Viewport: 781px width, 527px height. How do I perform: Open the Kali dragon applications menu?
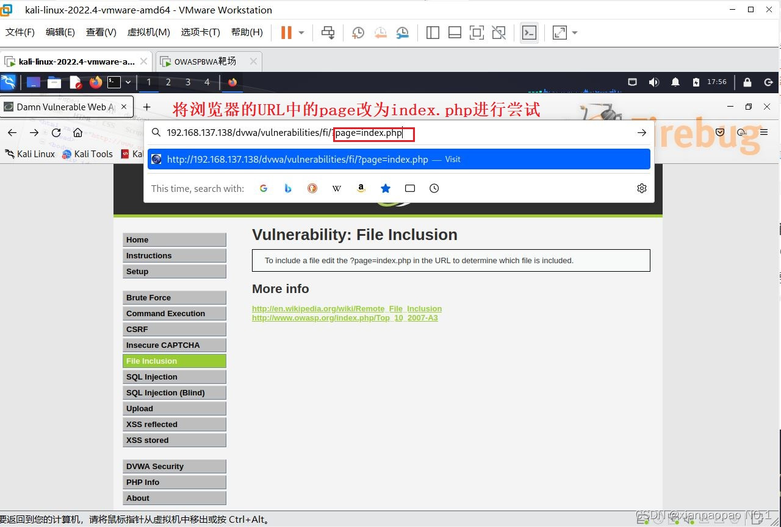coord(8,82)
